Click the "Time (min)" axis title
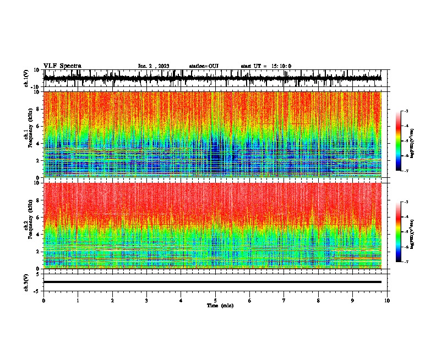 tap(220, 306)
